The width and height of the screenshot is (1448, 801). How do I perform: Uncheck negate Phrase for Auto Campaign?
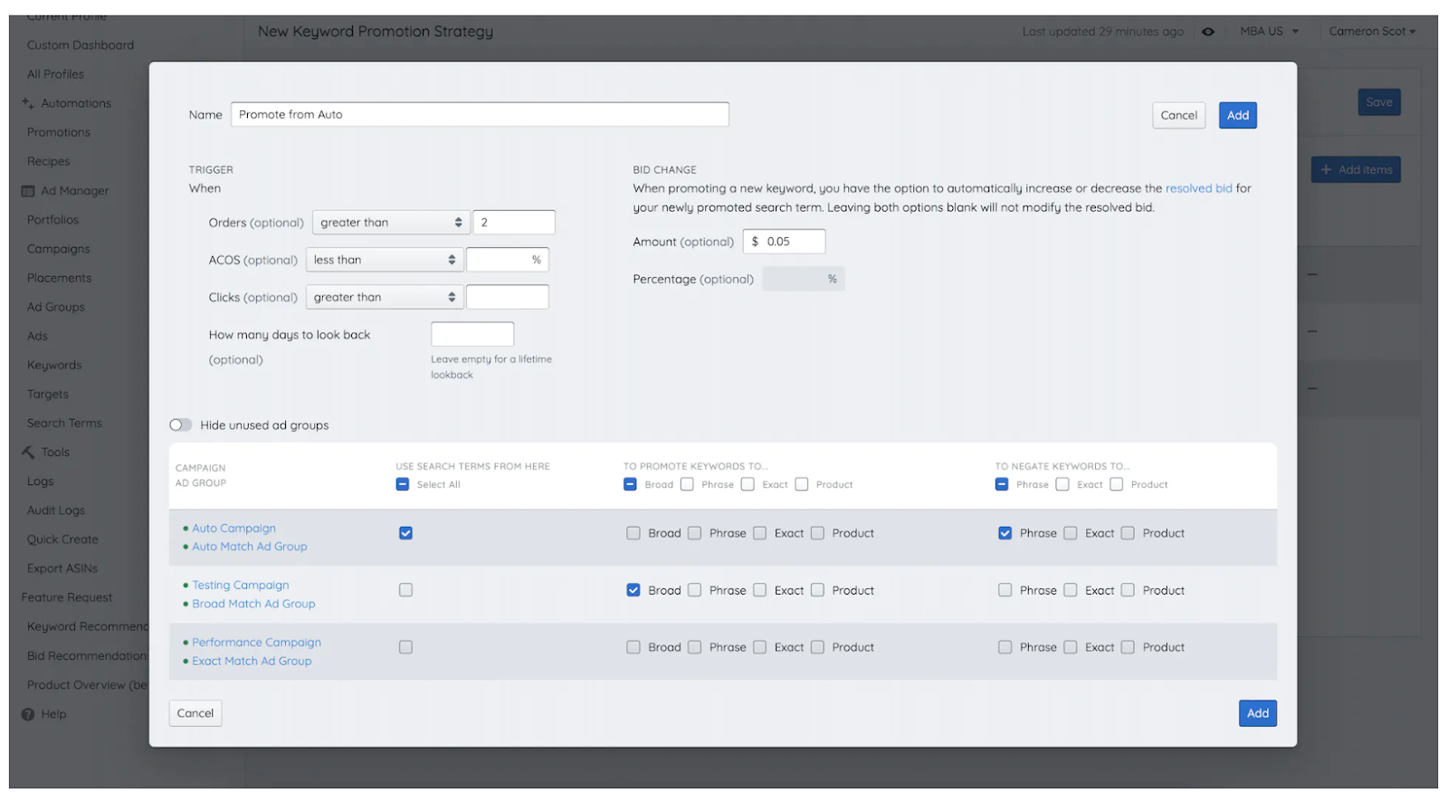click(x=1005, y=533)
